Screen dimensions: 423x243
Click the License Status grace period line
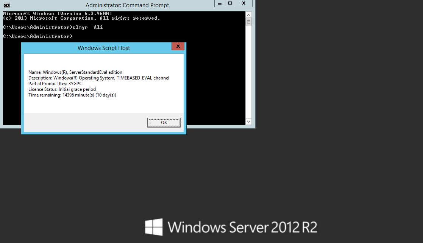(x=62, y=89)
